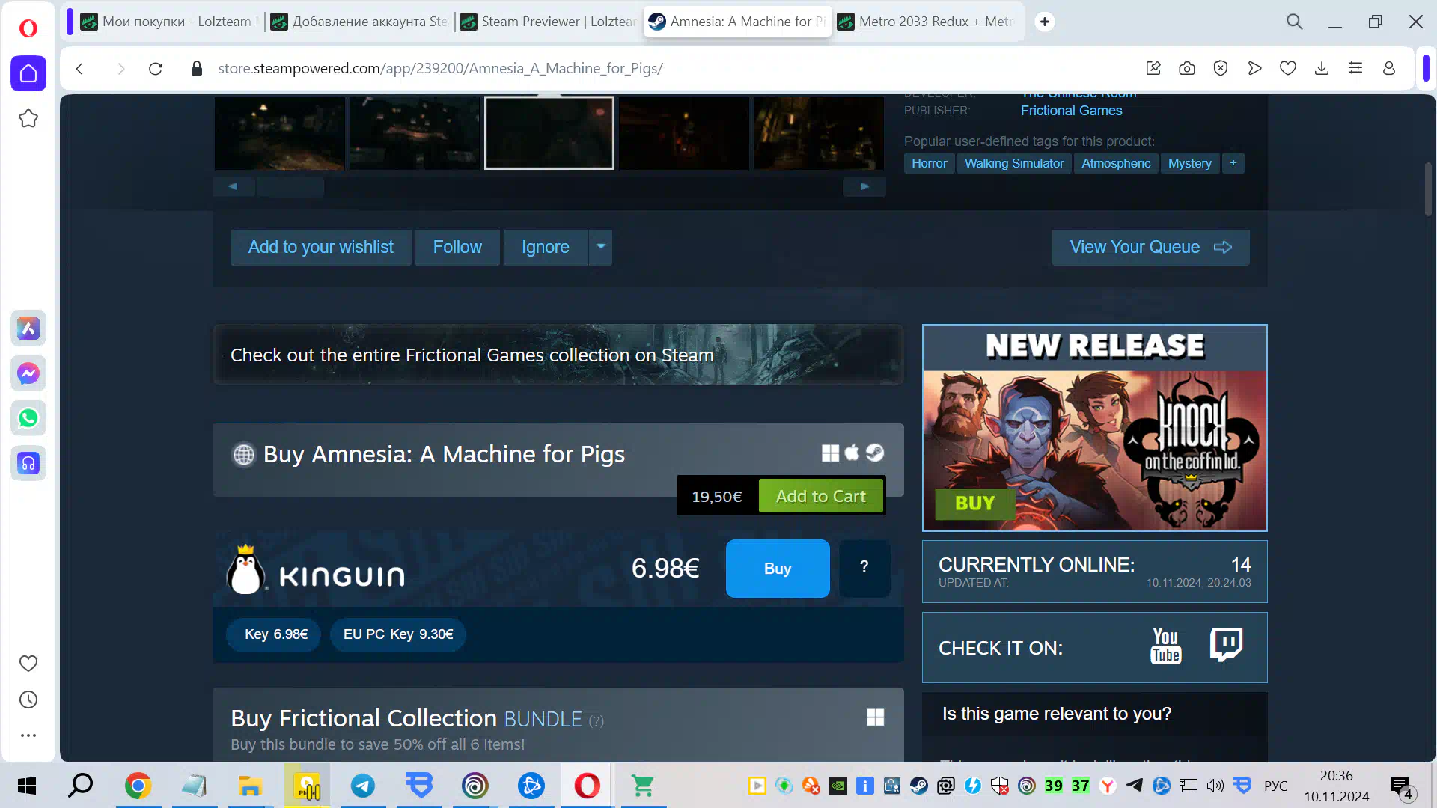Click the edit page icon in address bar
Viewport: 1437px width, 808px height.
click(x=1153, y=69)
